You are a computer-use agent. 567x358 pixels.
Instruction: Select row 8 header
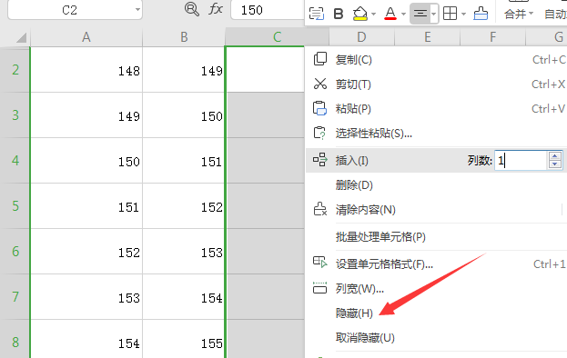coord(15,339)
